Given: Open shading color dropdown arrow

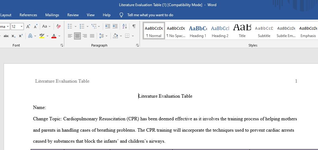Looking at the screenshot, I should tap(121, 36).
